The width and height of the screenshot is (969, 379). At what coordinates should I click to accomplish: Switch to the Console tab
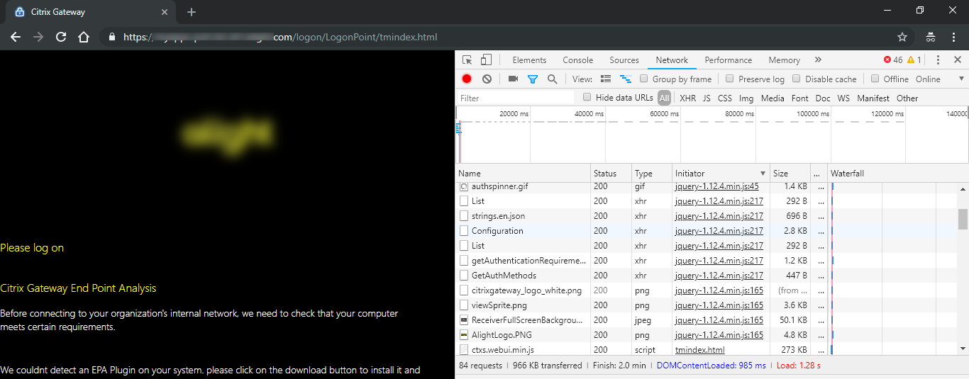(x=577, y=60)
